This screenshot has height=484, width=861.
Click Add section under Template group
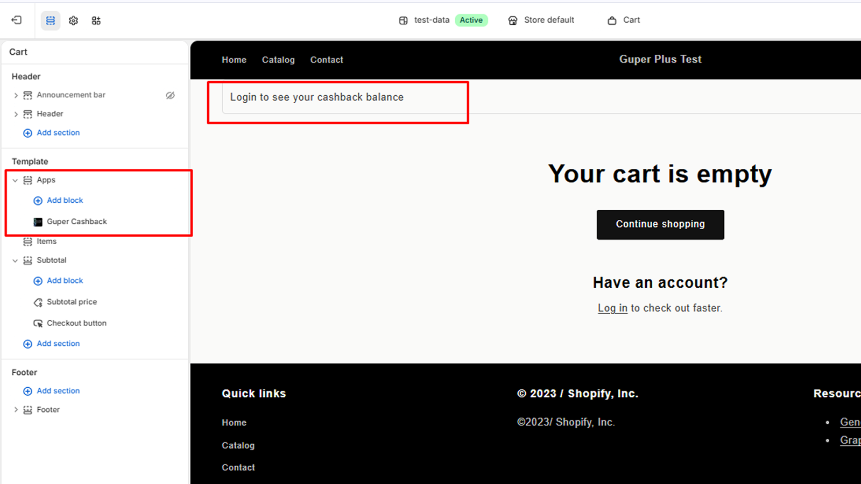(x=58, y=344)
